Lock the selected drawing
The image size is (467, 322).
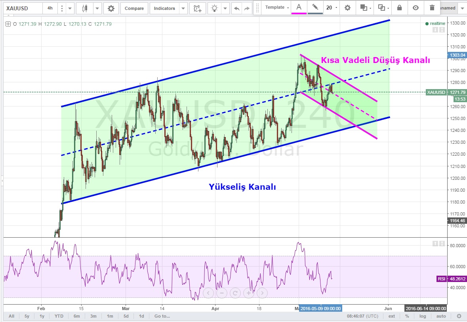tap(399, 8)
